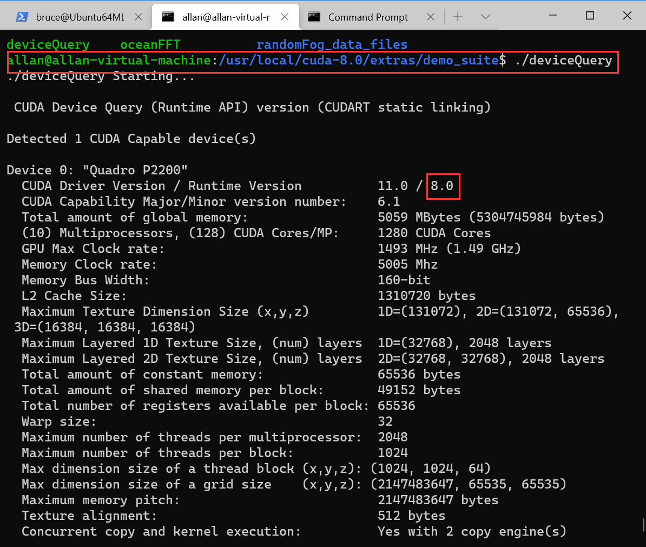Click the 160-bit bus width value
Screen dimensions: 646x547
pyautogui.click(x=404, y=279)
